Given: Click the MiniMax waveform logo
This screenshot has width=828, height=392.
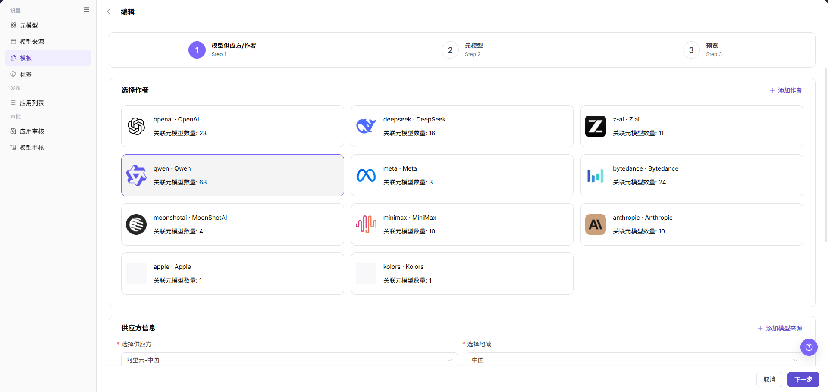Looking at the screenshot, I should click(366, 224).
